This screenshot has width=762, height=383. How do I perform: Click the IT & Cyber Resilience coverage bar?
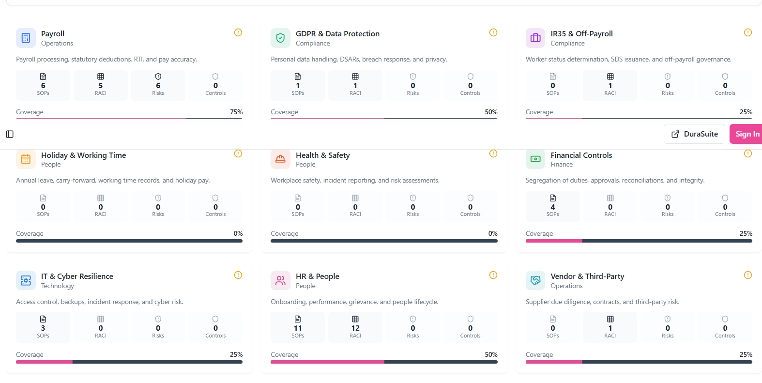pyautogui.click(x=129, y=362)
